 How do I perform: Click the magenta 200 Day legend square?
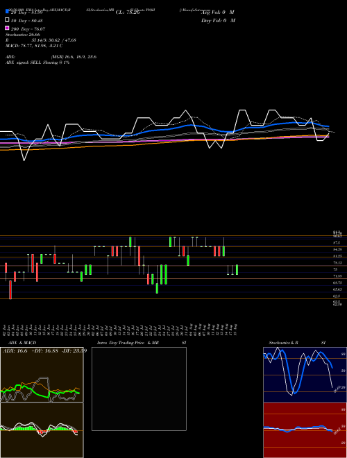tap(7, 28)
